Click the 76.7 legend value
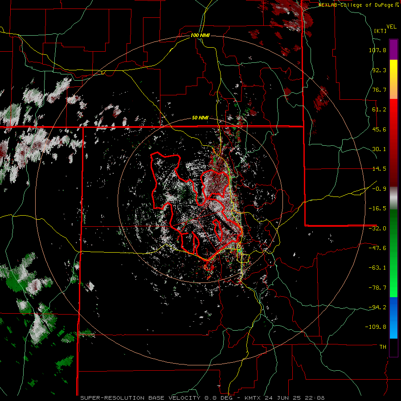This screenshot has width=401, height=401. tap(379, 90)
